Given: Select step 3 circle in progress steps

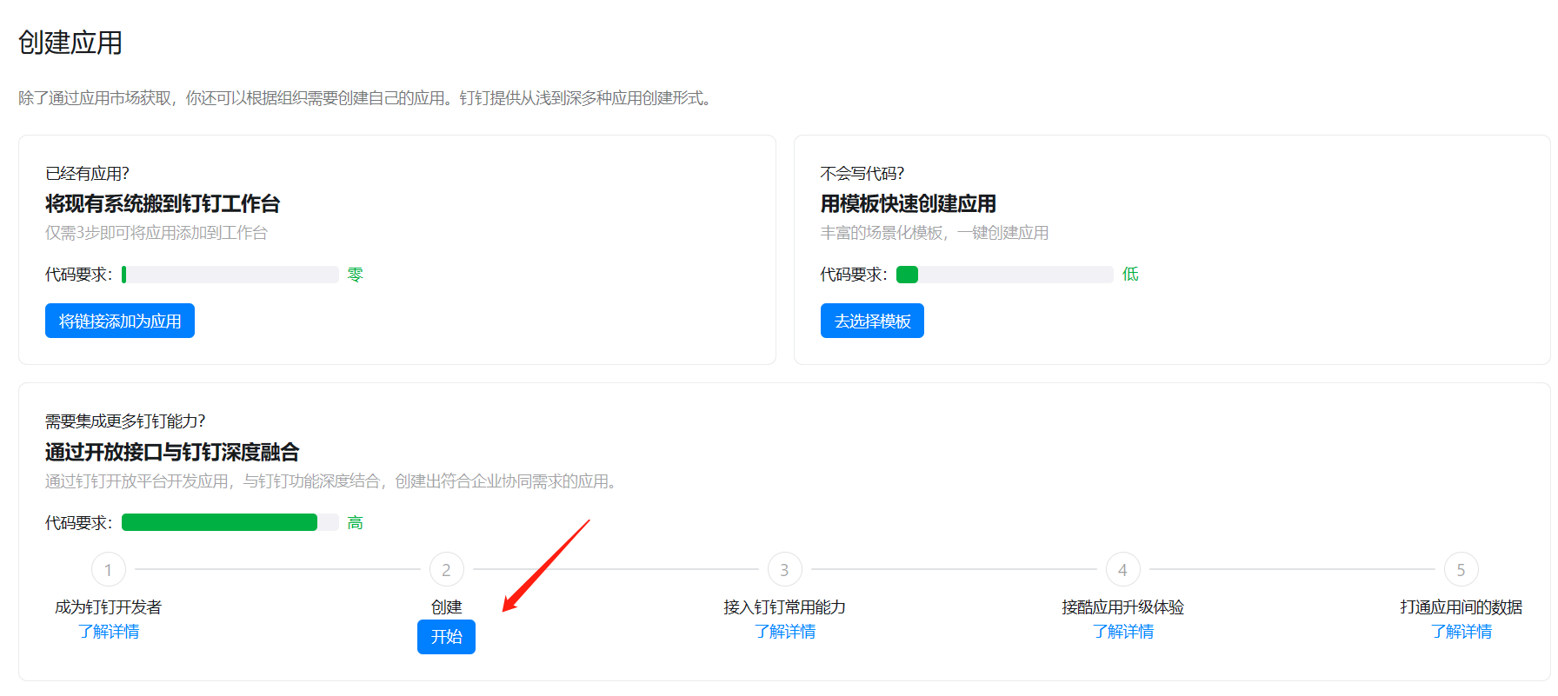Looking at the screenshot, I should point(785,570).
